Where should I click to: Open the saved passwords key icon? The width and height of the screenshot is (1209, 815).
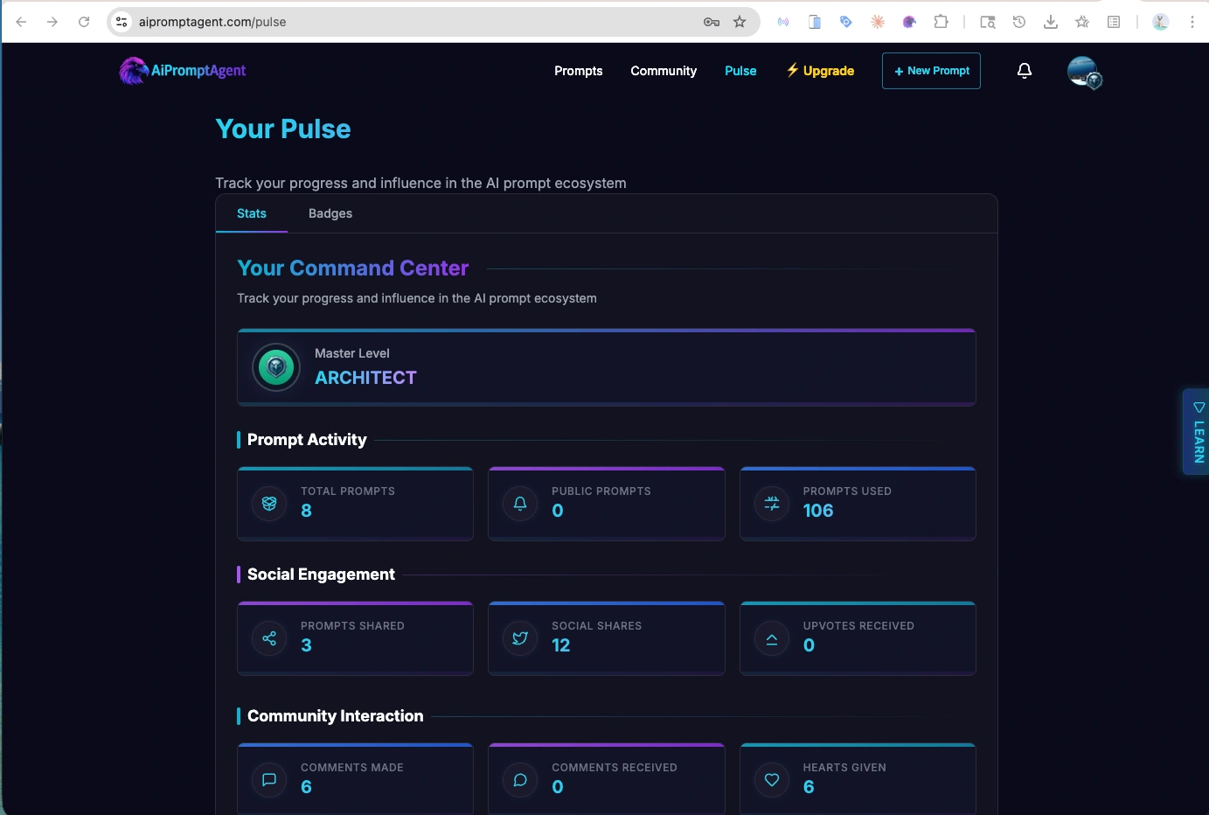(712, 22)
